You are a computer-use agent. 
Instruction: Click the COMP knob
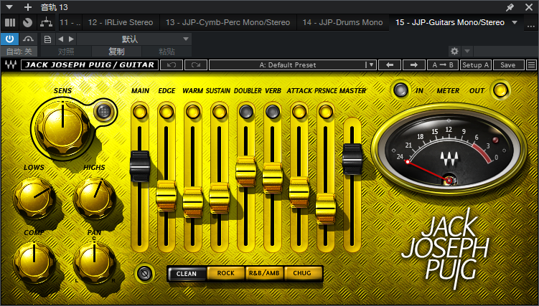34,262
